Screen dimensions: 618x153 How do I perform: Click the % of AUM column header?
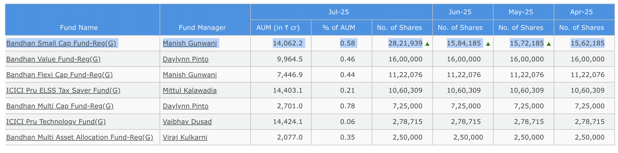coord(339,27)
